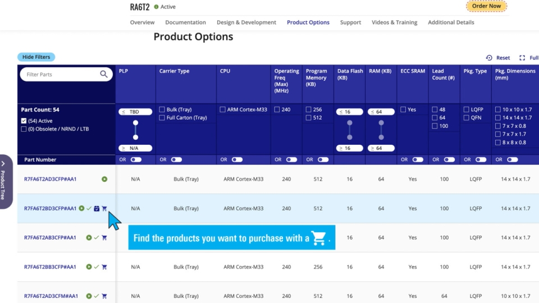Screen dimensions: 539x303
Task: Click the magnifier icon in Filter Parts
Action: coord(104,74)
